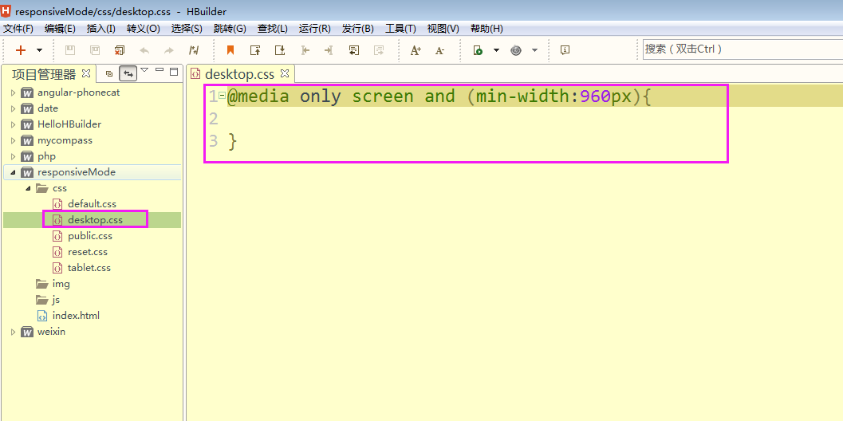Click the Redo arrow icon
843x421 pixels.
coord(169,50)
